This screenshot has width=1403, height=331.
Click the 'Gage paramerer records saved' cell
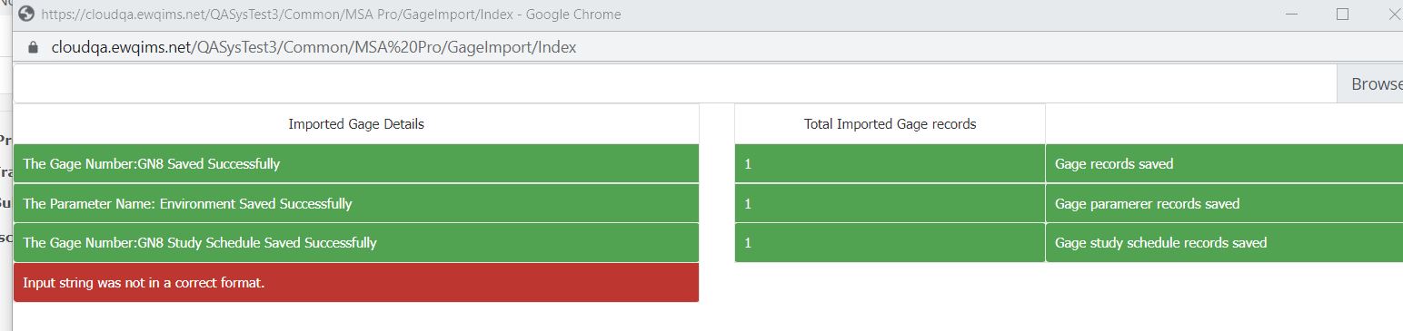[1224, 204]
